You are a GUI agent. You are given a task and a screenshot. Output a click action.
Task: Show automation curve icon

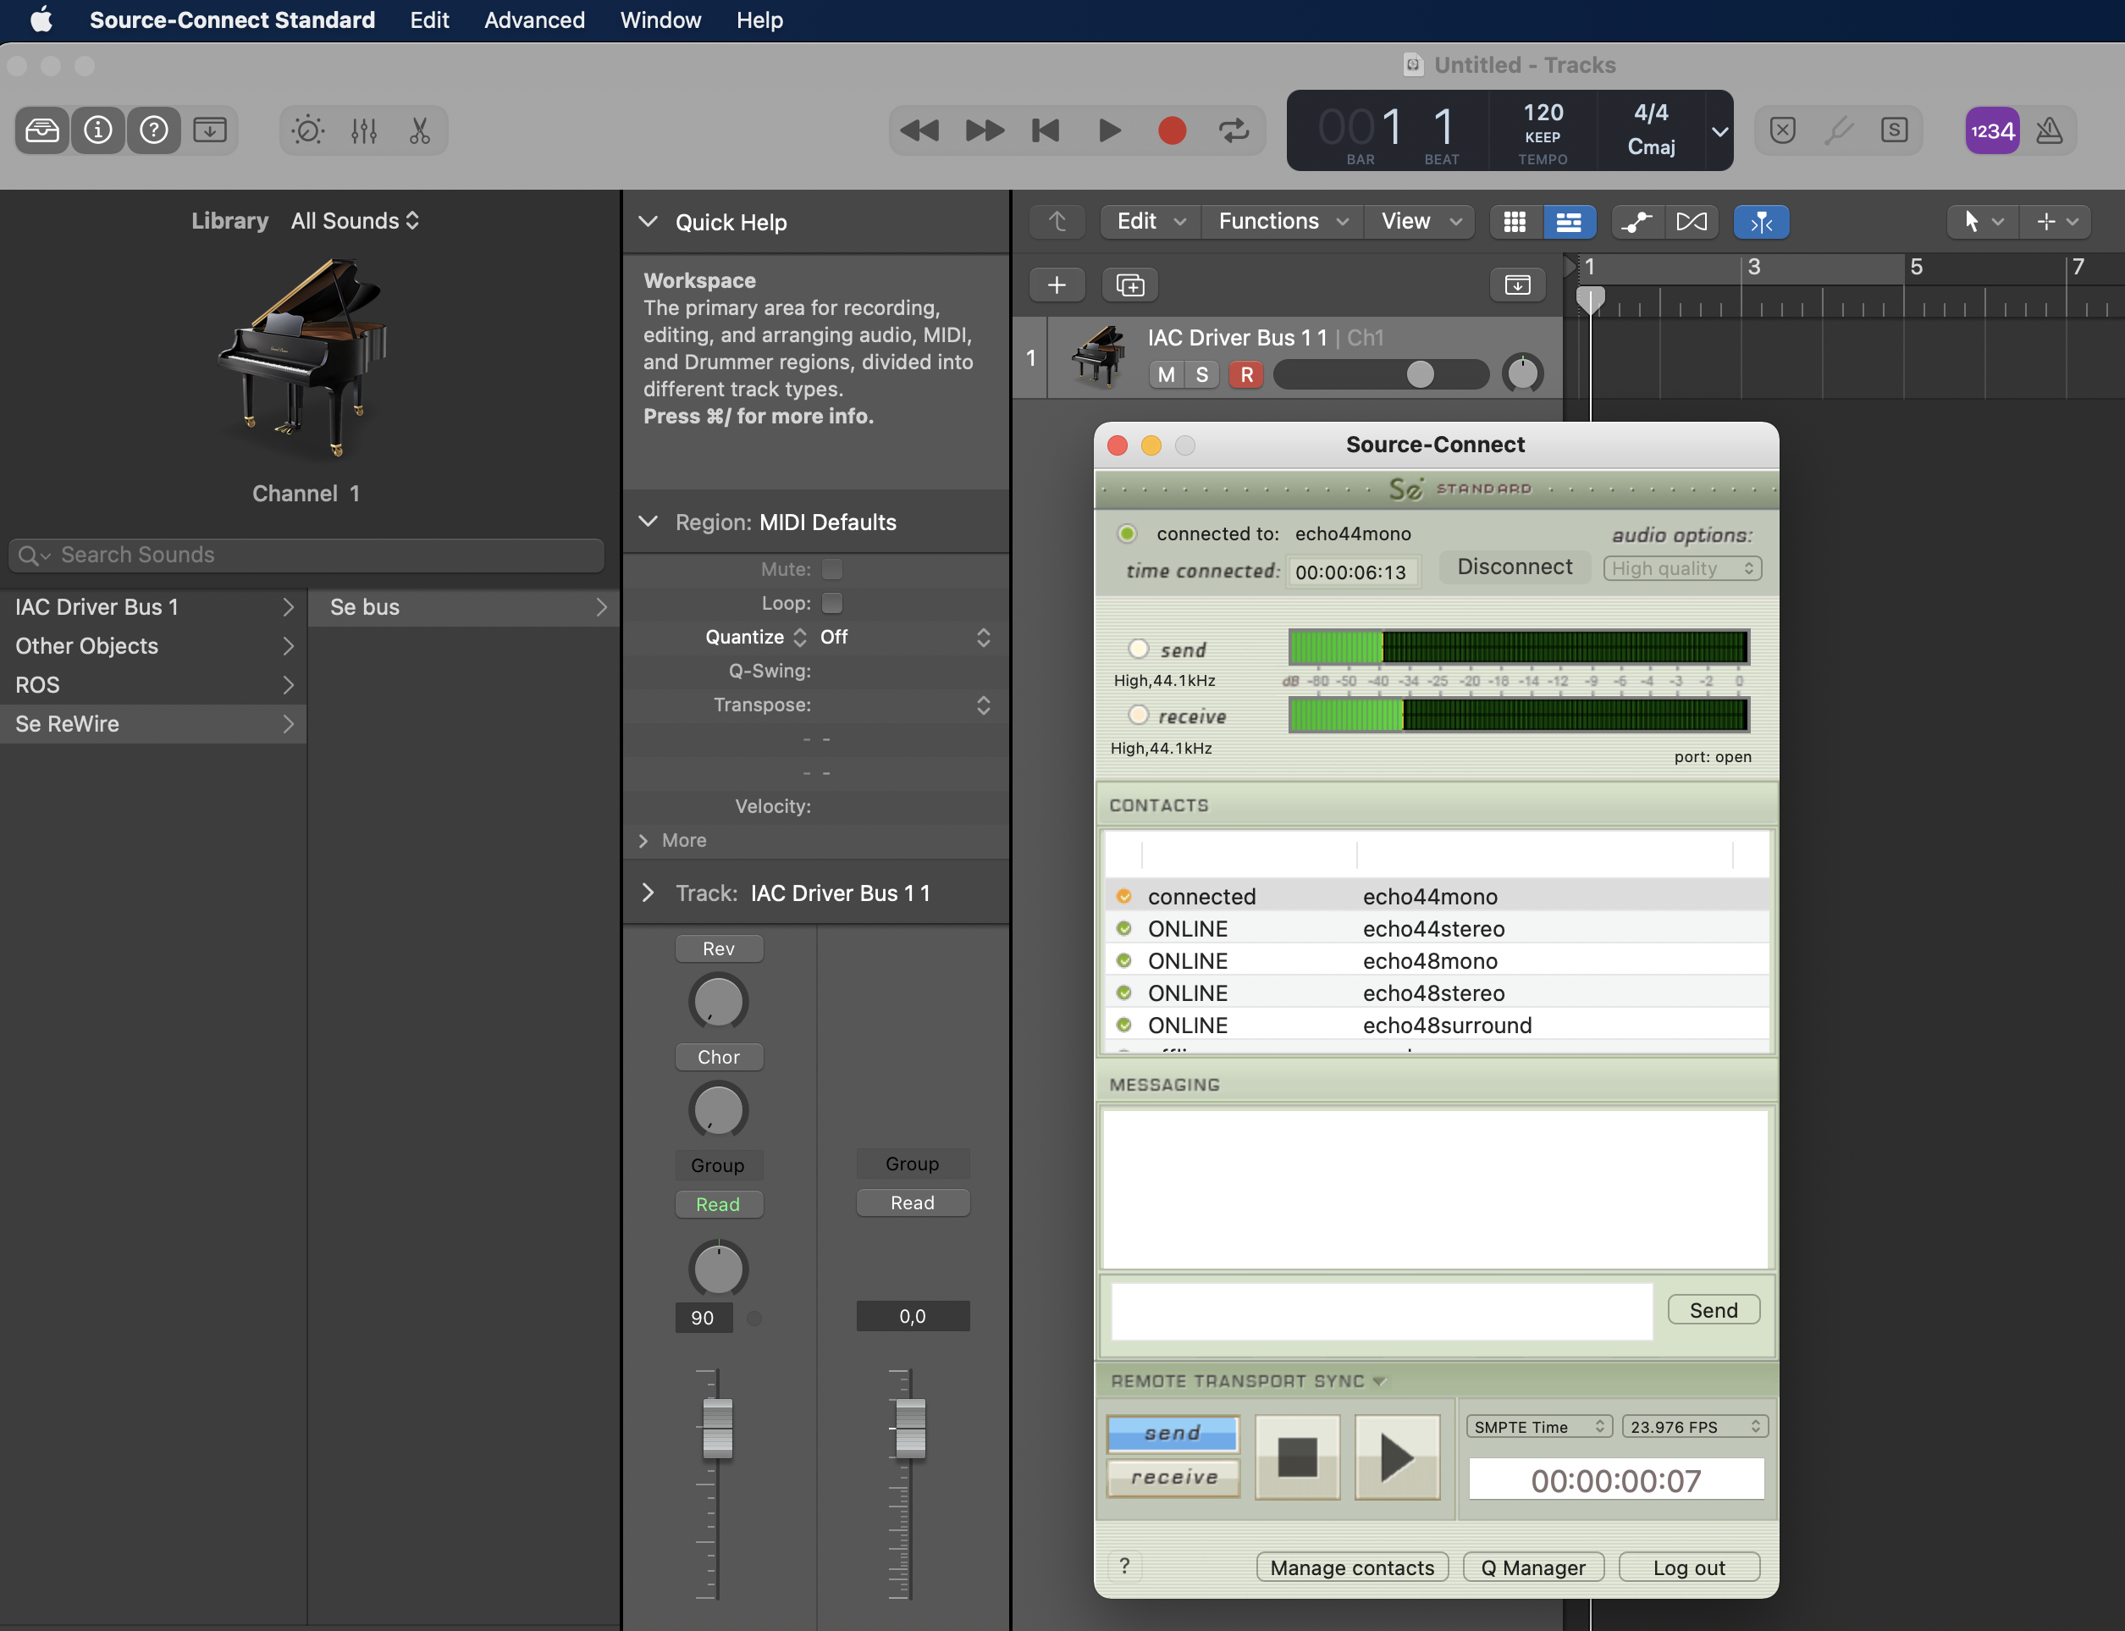point(1637,221)
